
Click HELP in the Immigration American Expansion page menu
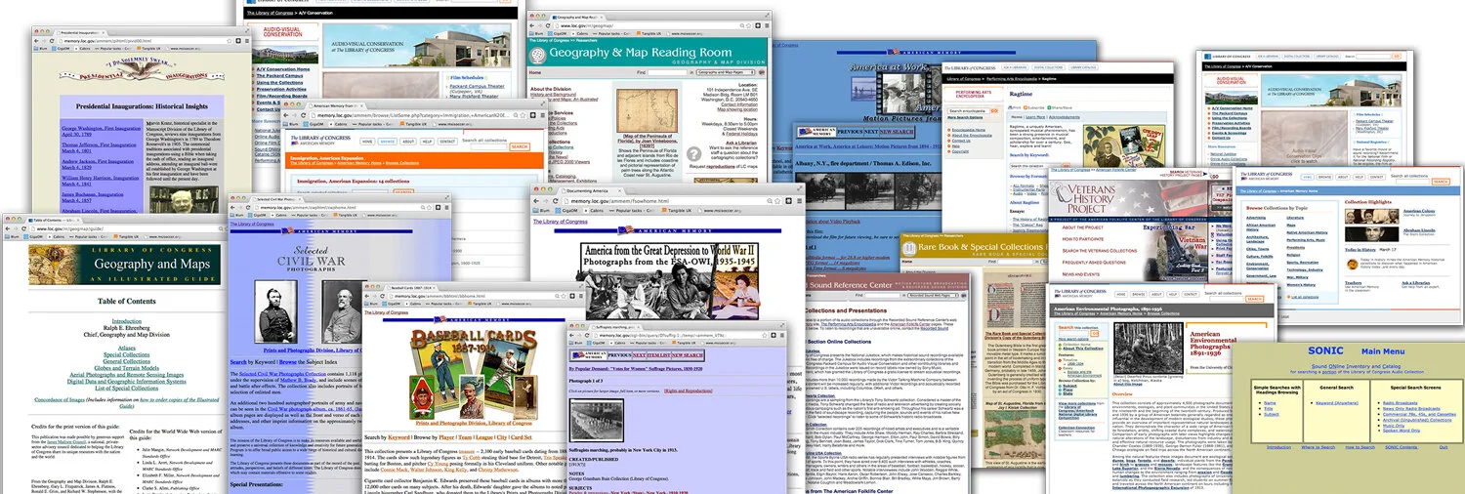click(427, 142)
